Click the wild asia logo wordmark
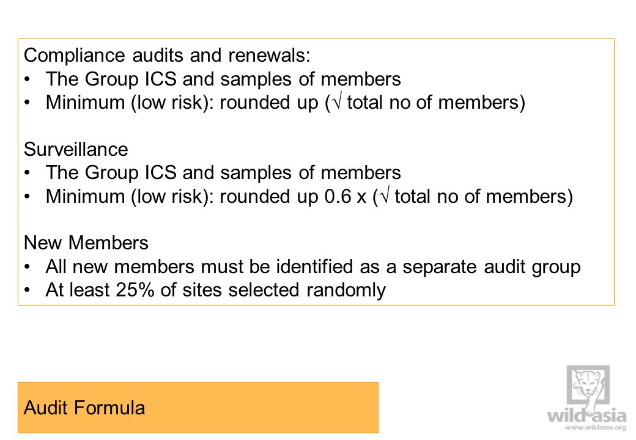The height and width of the screenshot is (440, 636). 587,416
